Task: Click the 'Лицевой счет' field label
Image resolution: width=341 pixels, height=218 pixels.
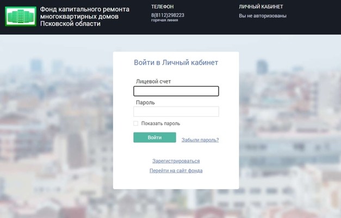Action: 157,81
